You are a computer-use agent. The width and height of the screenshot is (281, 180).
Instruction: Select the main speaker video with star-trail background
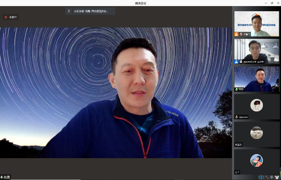(x=116, y=93)
